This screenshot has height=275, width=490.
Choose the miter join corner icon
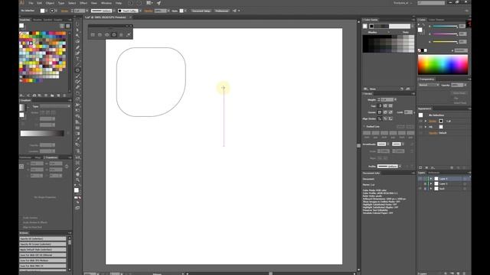coord(380,112)
